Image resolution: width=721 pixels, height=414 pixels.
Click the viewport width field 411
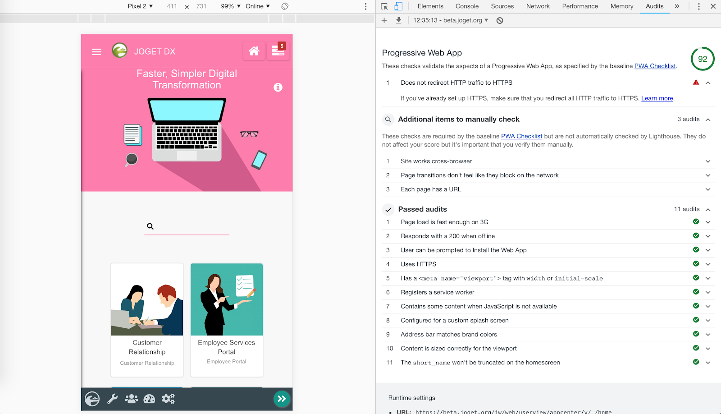pyautogui.click(x=172, y=6)
